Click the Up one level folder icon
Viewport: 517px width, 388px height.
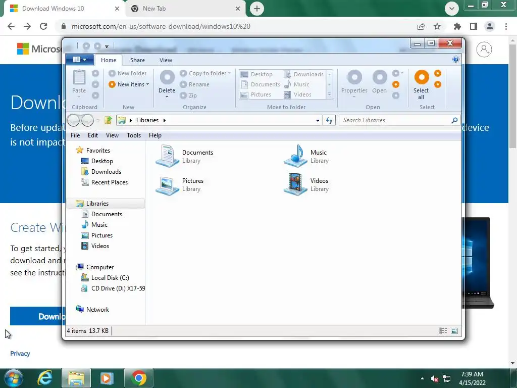[x=108, y=120]
